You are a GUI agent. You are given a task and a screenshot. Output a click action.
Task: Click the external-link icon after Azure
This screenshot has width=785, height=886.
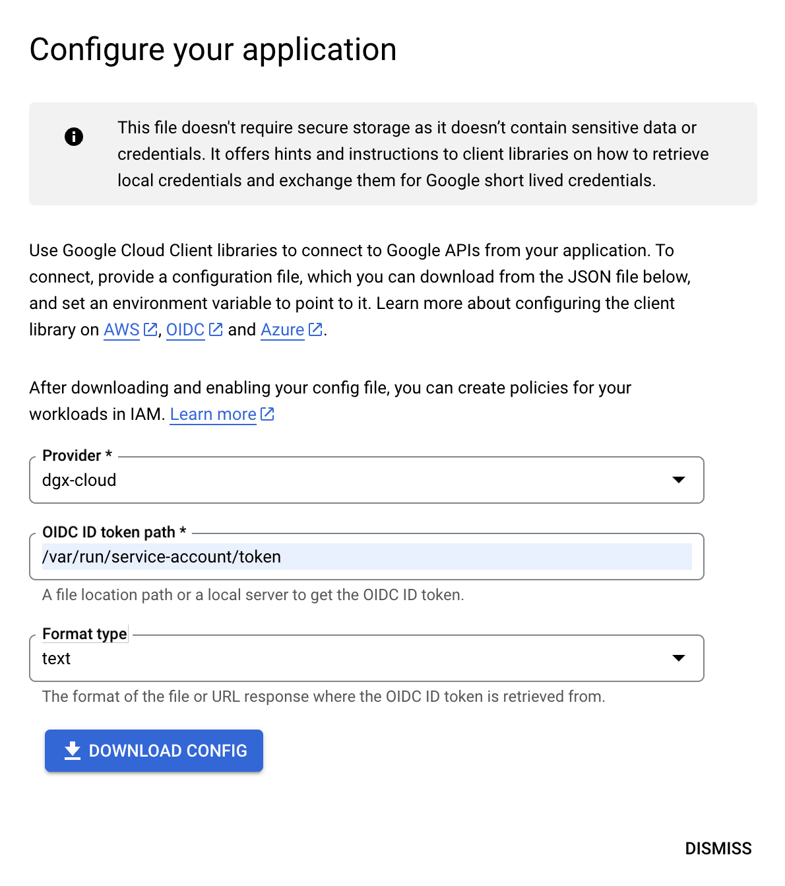316,329
